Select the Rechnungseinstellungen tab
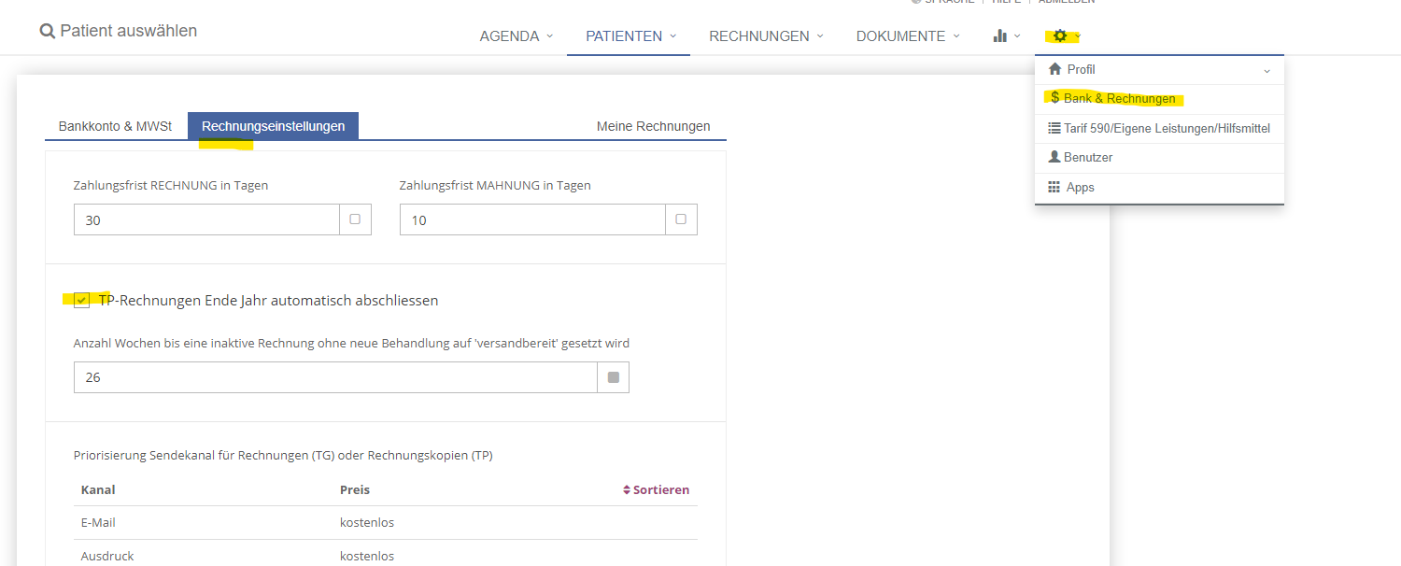This screenshot has height=566, width=1401. pyautogui.click(x=274, y=126)
